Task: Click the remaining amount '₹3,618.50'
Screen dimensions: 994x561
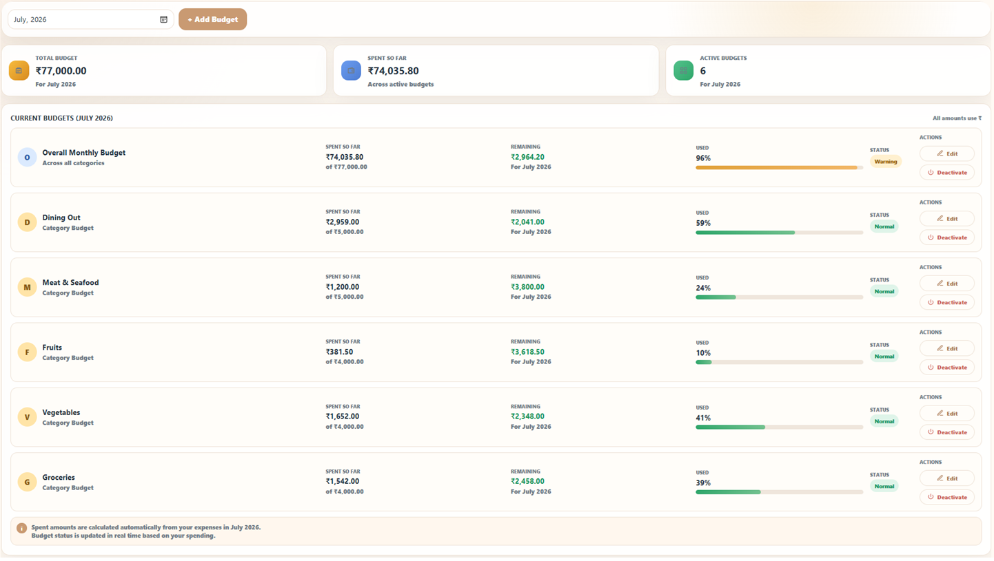Action: 527,352
